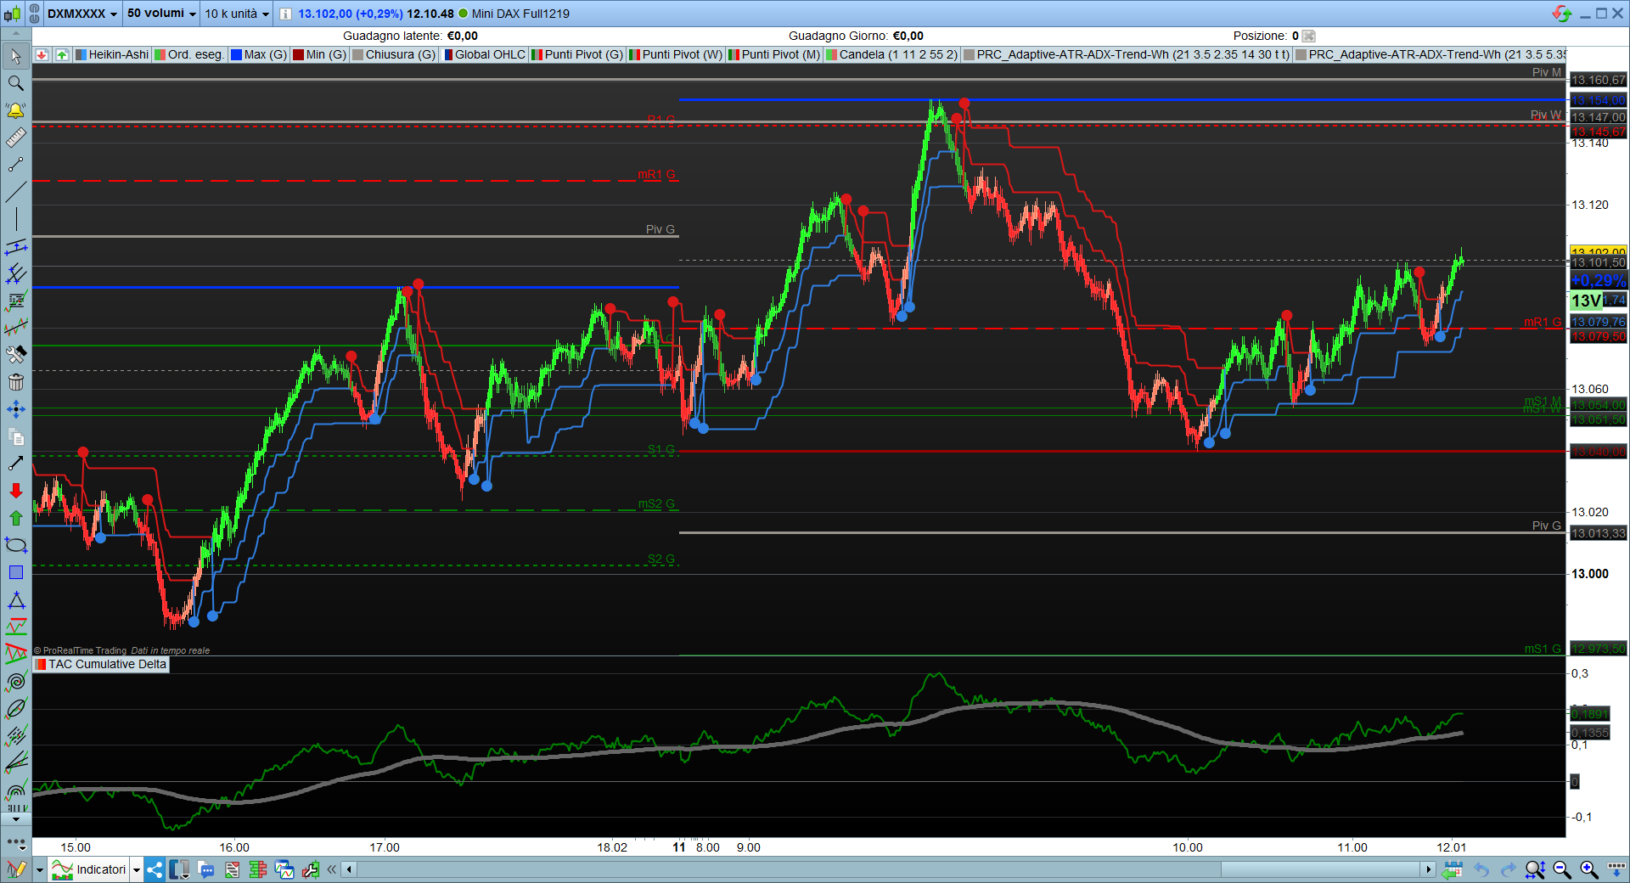Click the price scale label 13.000
This screenshot has height=883, width=1630.
[1589, 573]
